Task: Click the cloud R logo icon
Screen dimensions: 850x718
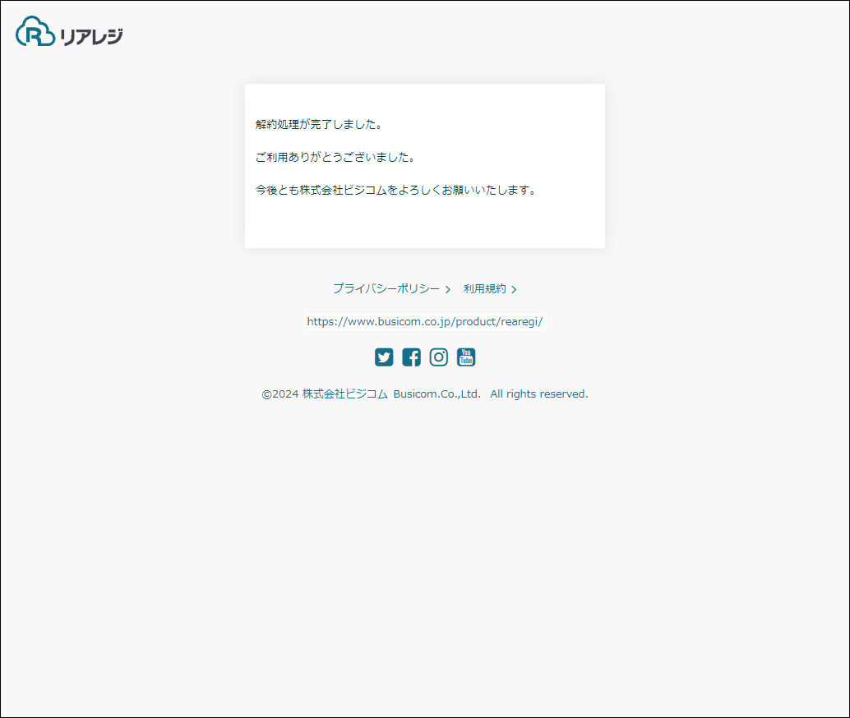Action: click(x=35, y=31)
